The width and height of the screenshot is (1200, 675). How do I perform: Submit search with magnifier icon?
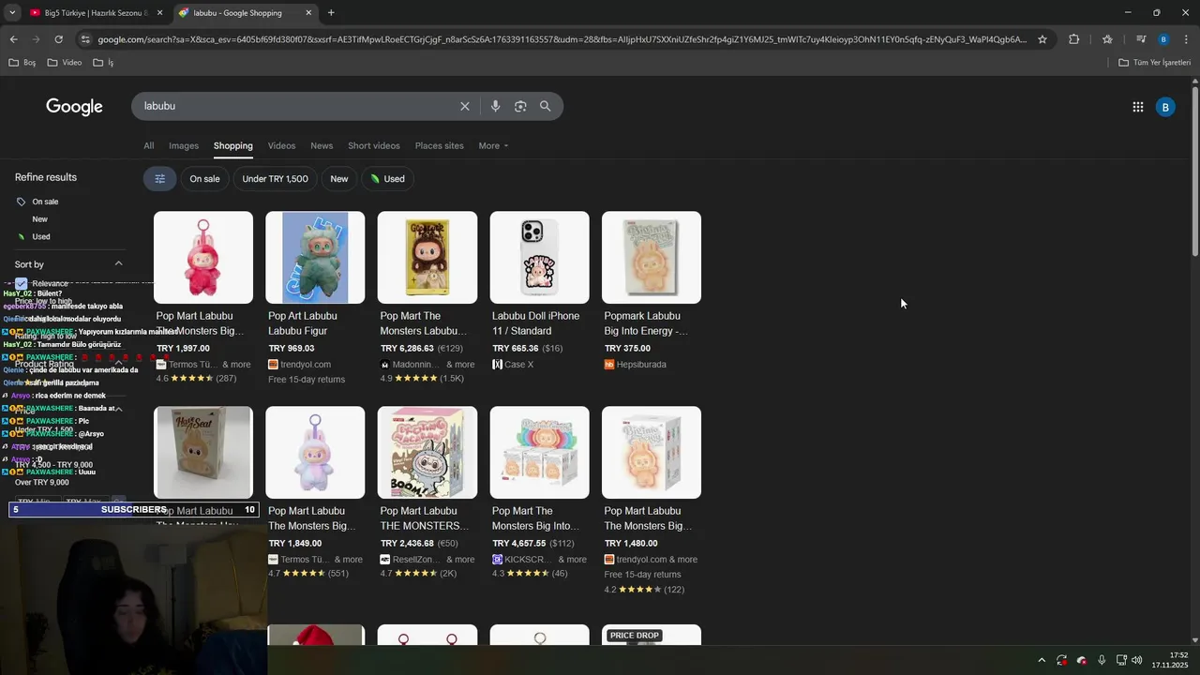pos(545,106)
